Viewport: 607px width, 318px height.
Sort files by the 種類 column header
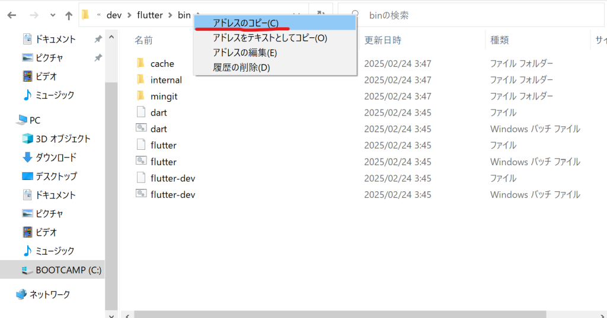tap(499, 40)
